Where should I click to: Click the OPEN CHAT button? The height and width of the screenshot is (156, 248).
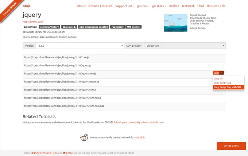pyautogui.click(x=231, y=146)
